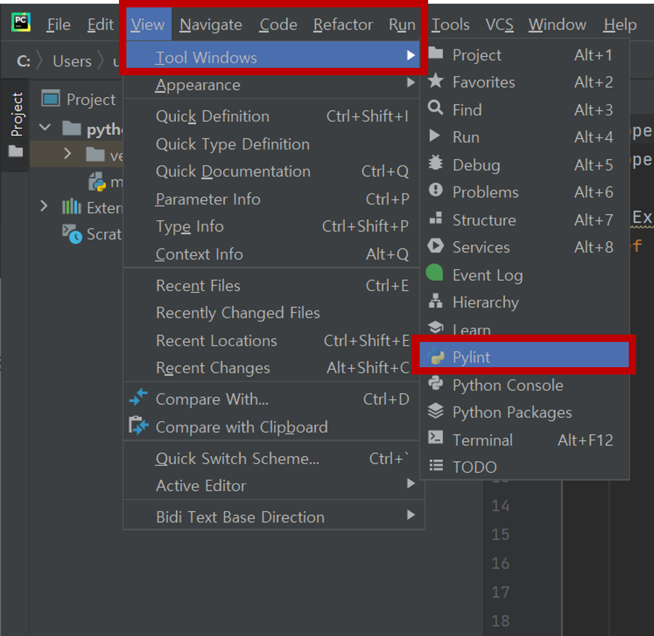Open the Help menu

(x=620, y=24)
